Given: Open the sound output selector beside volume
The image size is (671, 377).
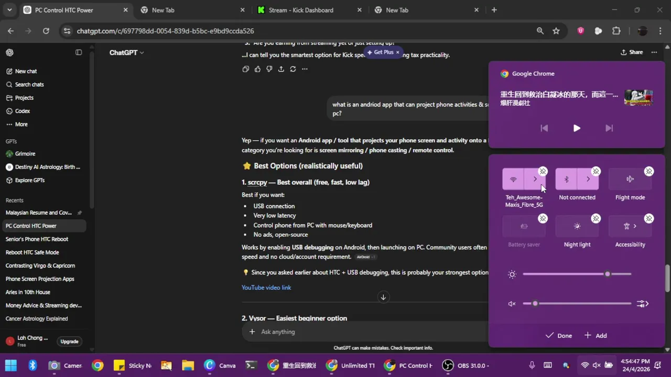Looking at the screenshot, I should [643, 304].
